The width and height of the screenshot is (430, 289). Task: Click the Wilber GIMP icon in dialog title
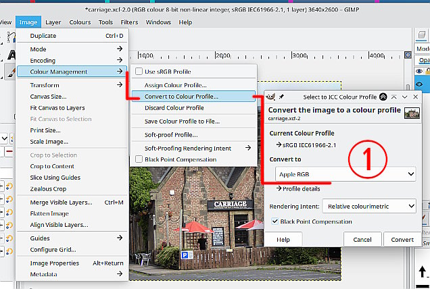tap(270, 97)
